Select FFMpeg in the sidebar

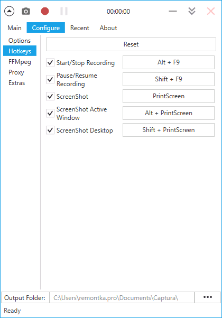point(20,62)
